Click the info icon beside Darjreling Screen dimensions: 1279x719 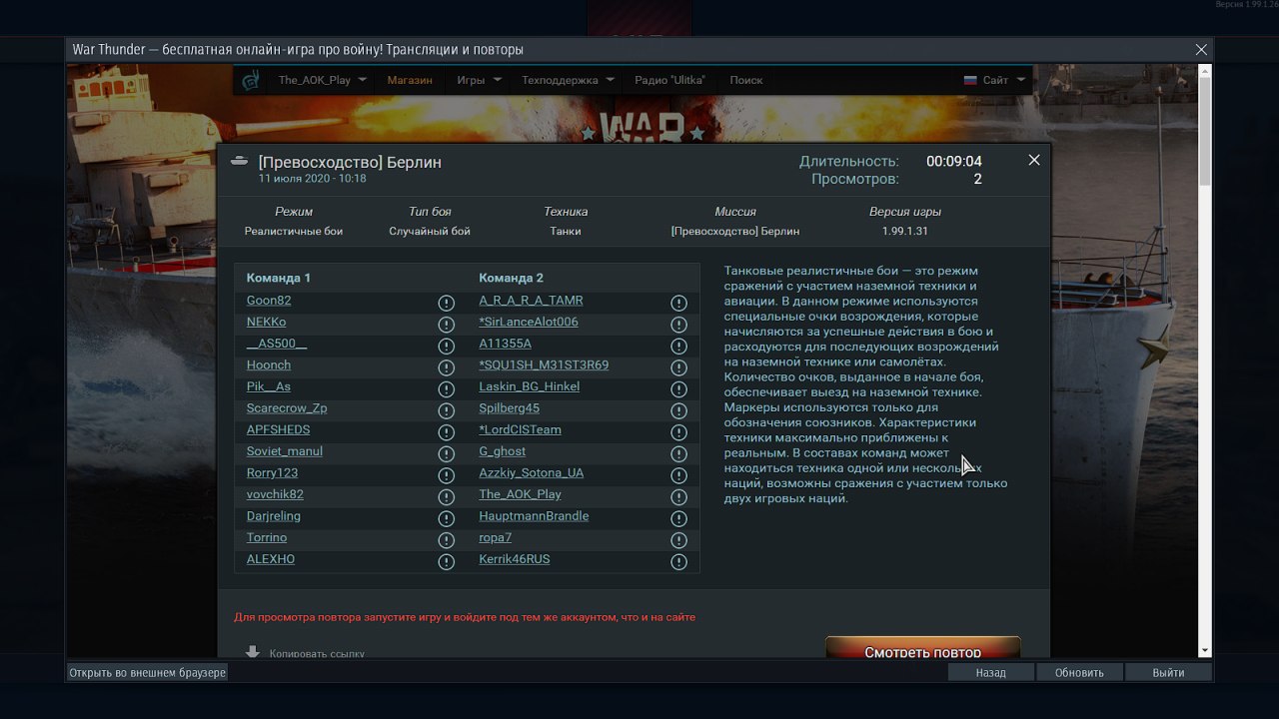447,518
